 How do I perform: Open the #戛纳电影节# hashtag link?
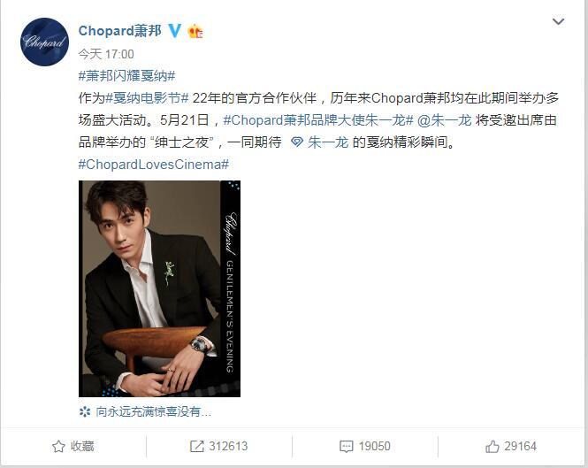tap(147, 98)
